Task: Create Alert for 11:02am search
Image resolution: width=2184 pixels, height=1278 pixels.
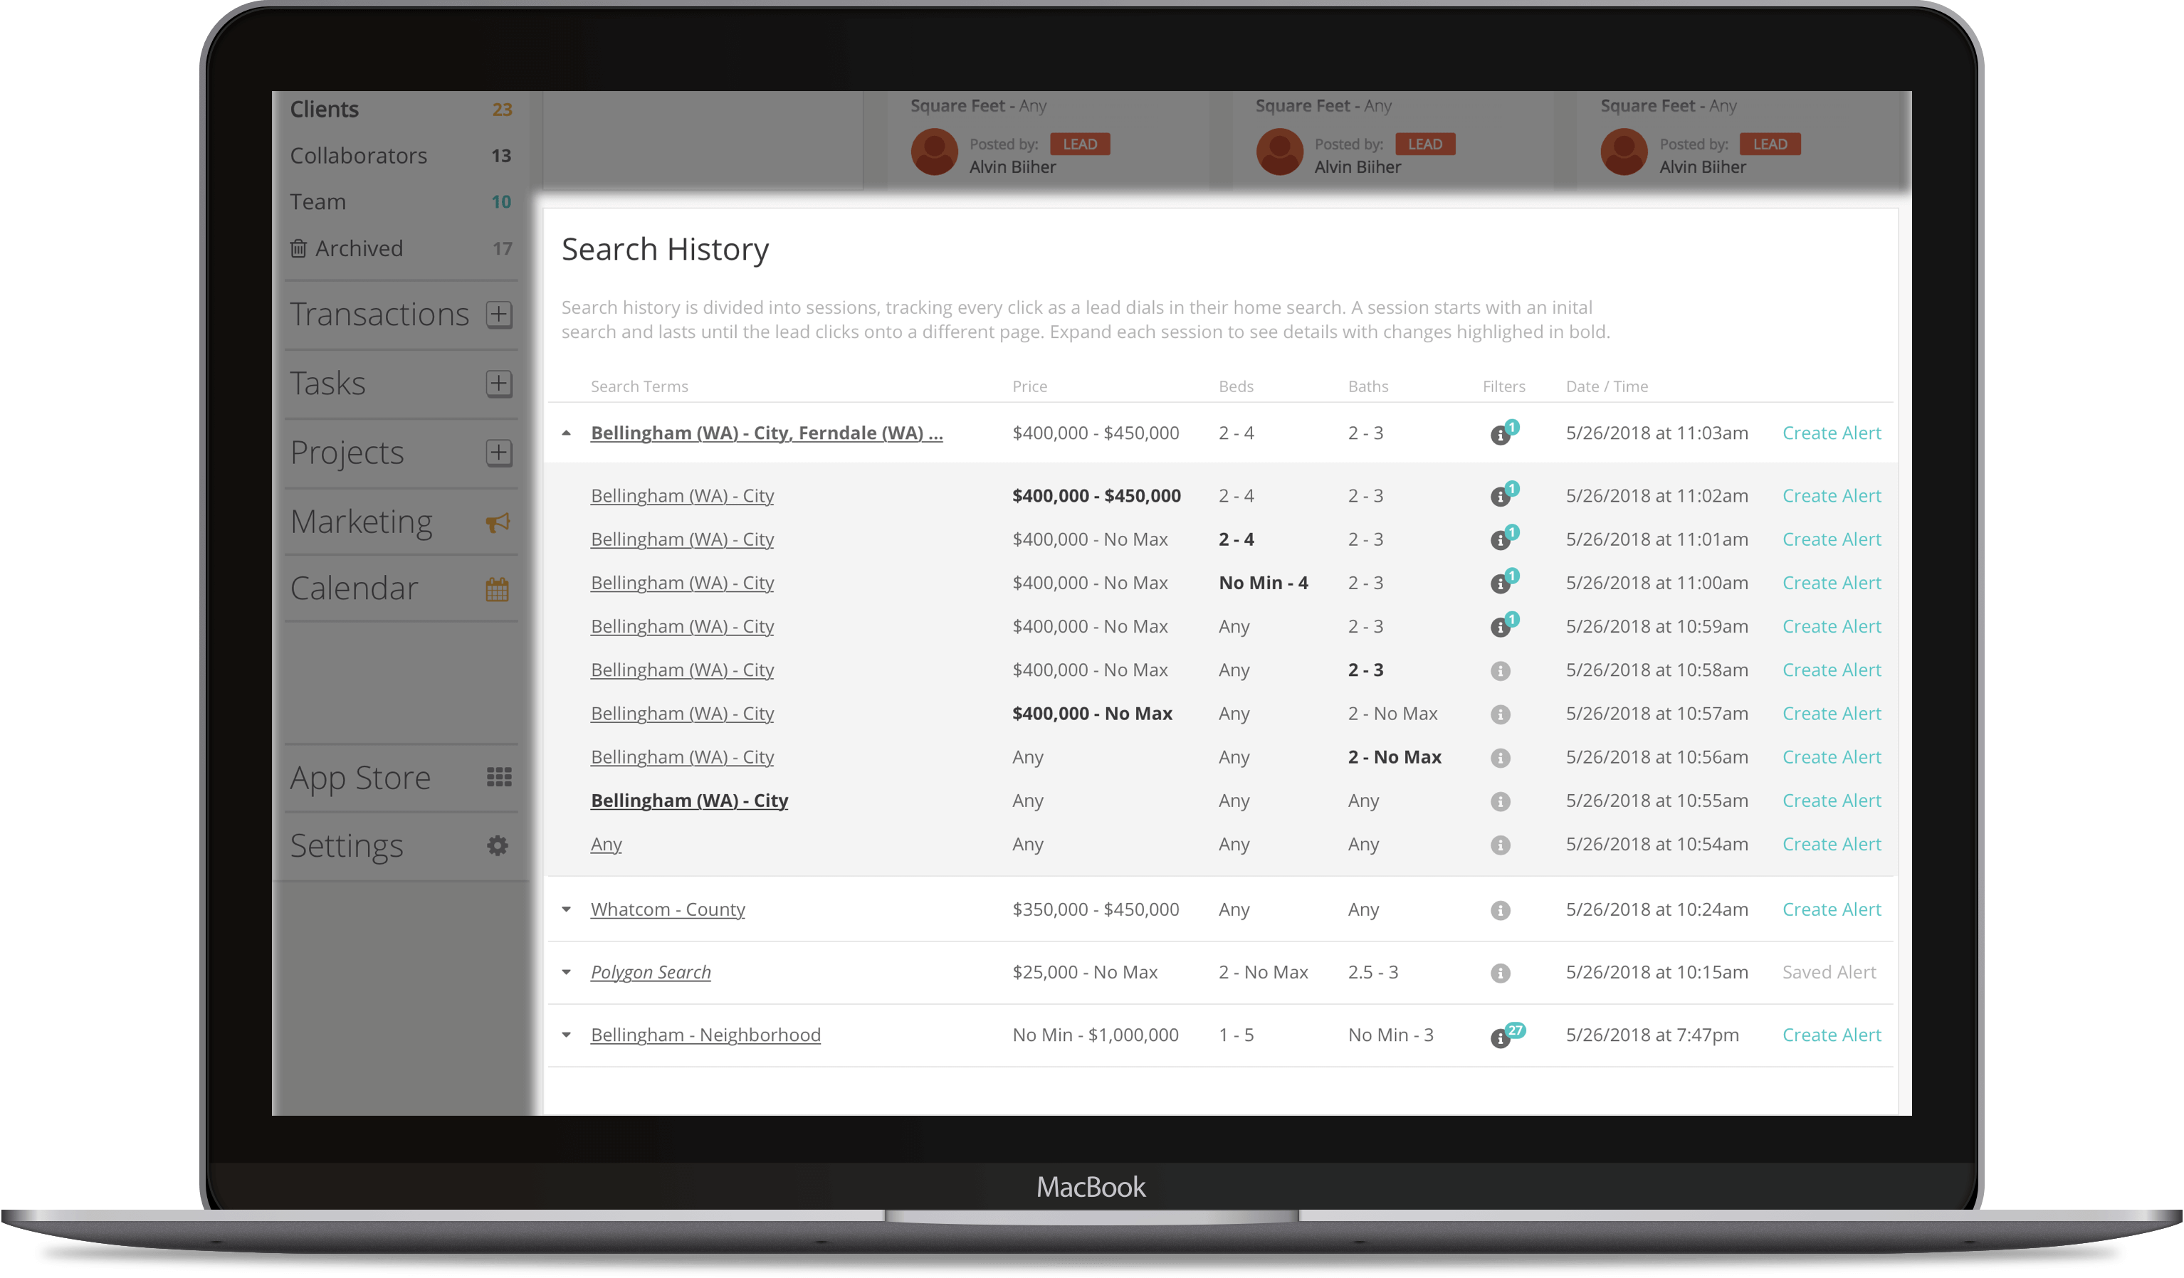Action: (1831, 495)
